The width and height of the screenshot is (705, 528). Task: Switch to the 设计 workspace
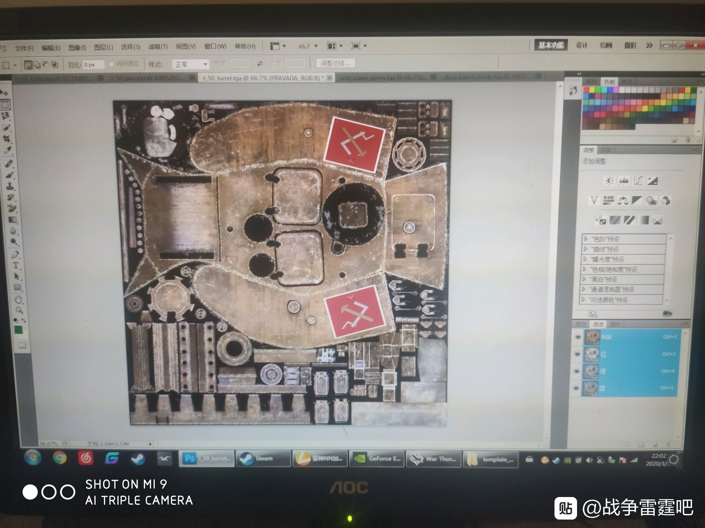tap(582, 45)
